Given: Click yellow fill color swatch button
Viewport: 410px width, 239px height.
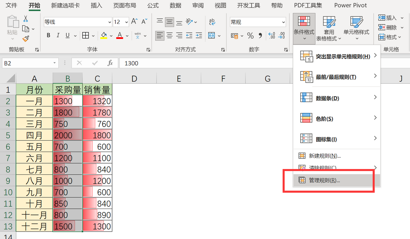Looking at the screenshot, I should [104, 36].
